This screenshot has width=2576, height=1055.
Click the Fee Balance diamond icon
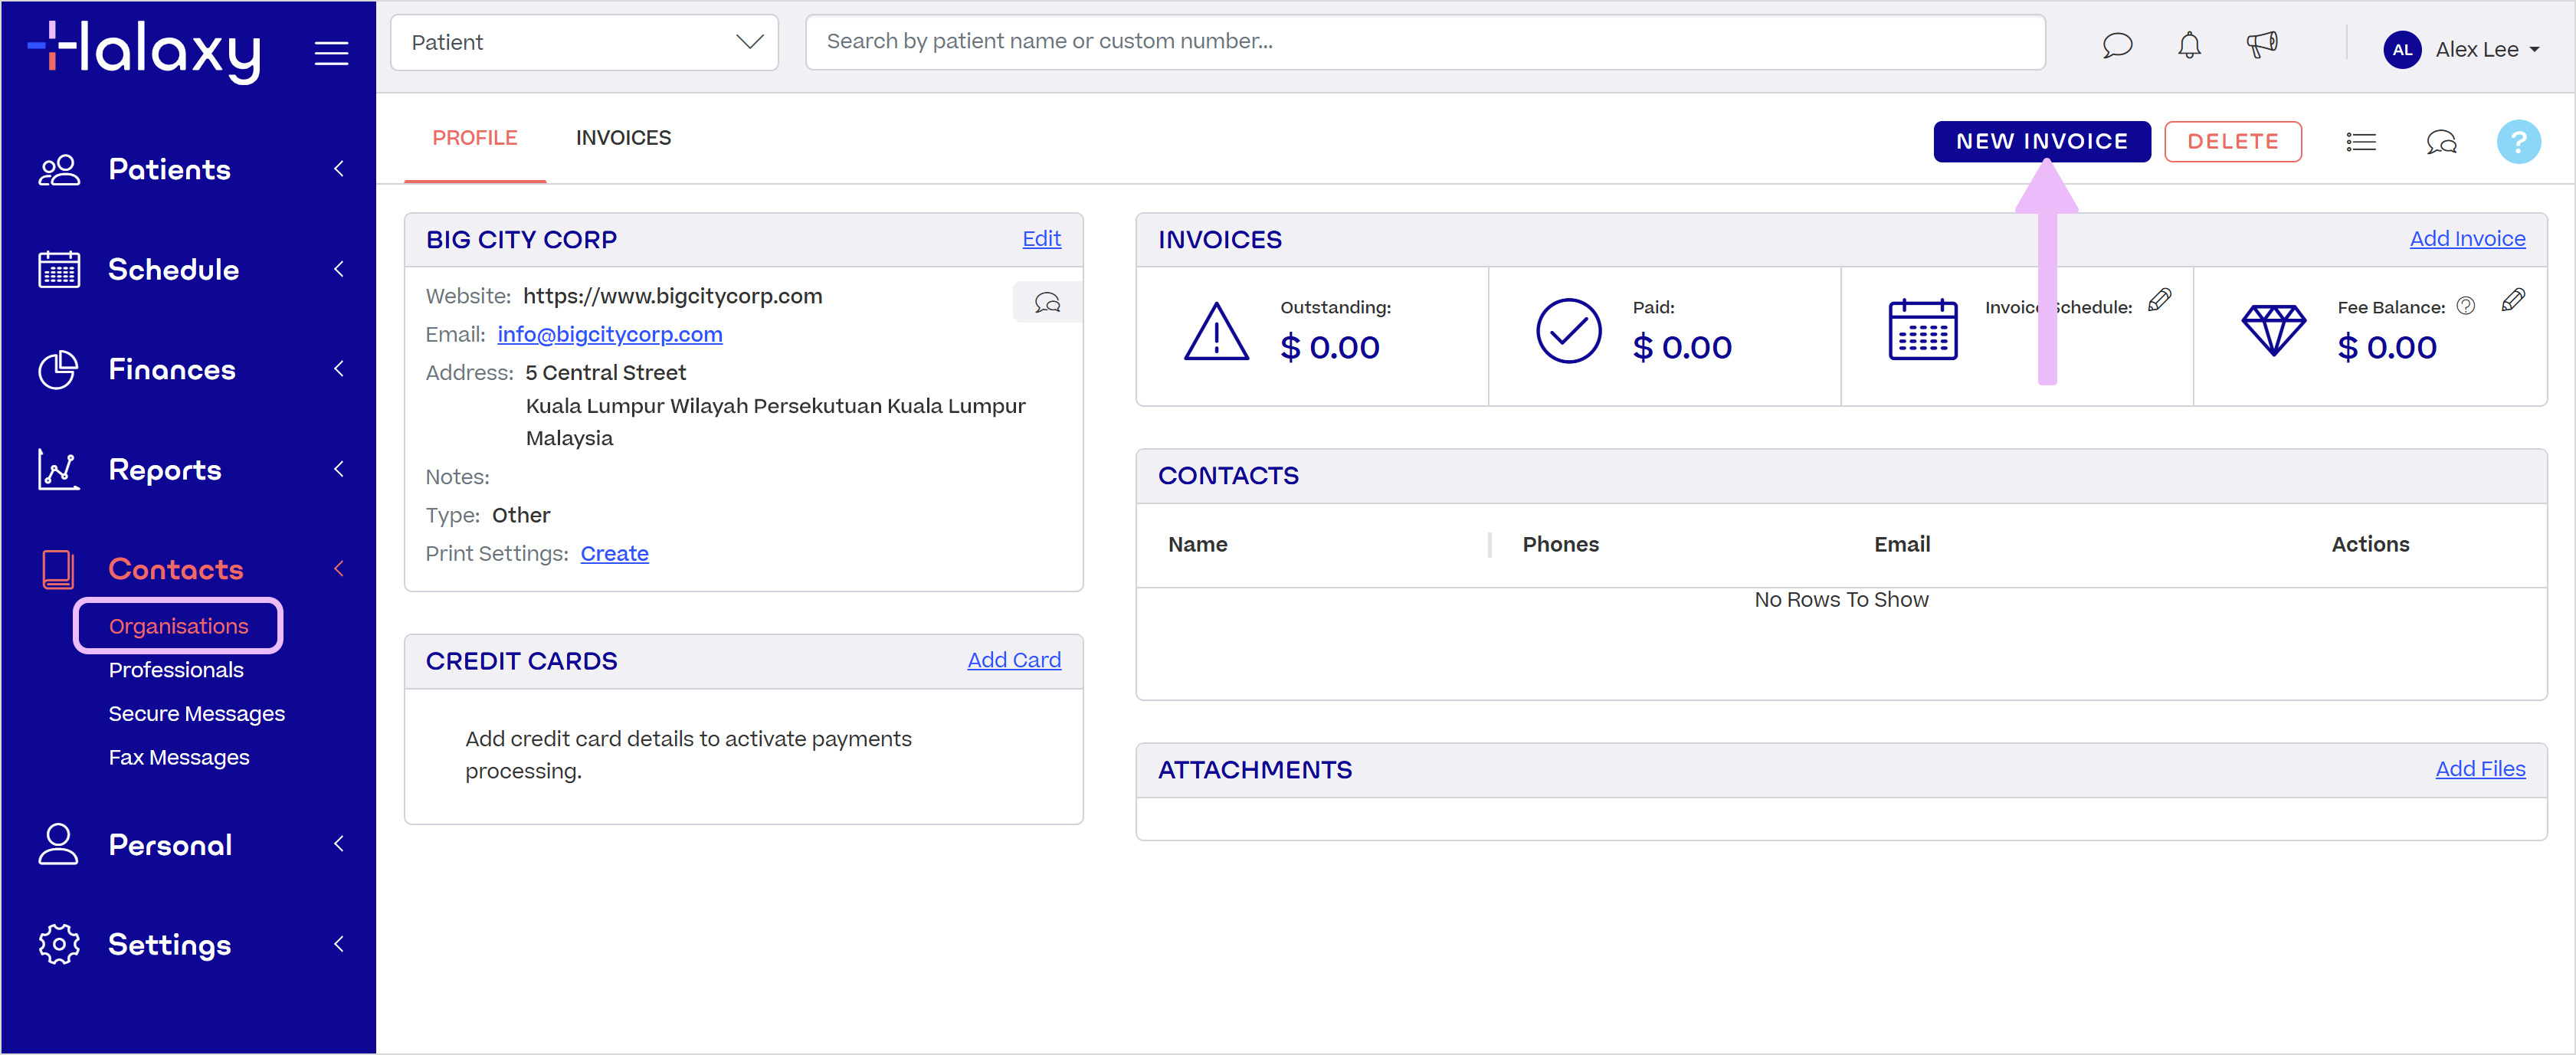[x=2273, y=330]
